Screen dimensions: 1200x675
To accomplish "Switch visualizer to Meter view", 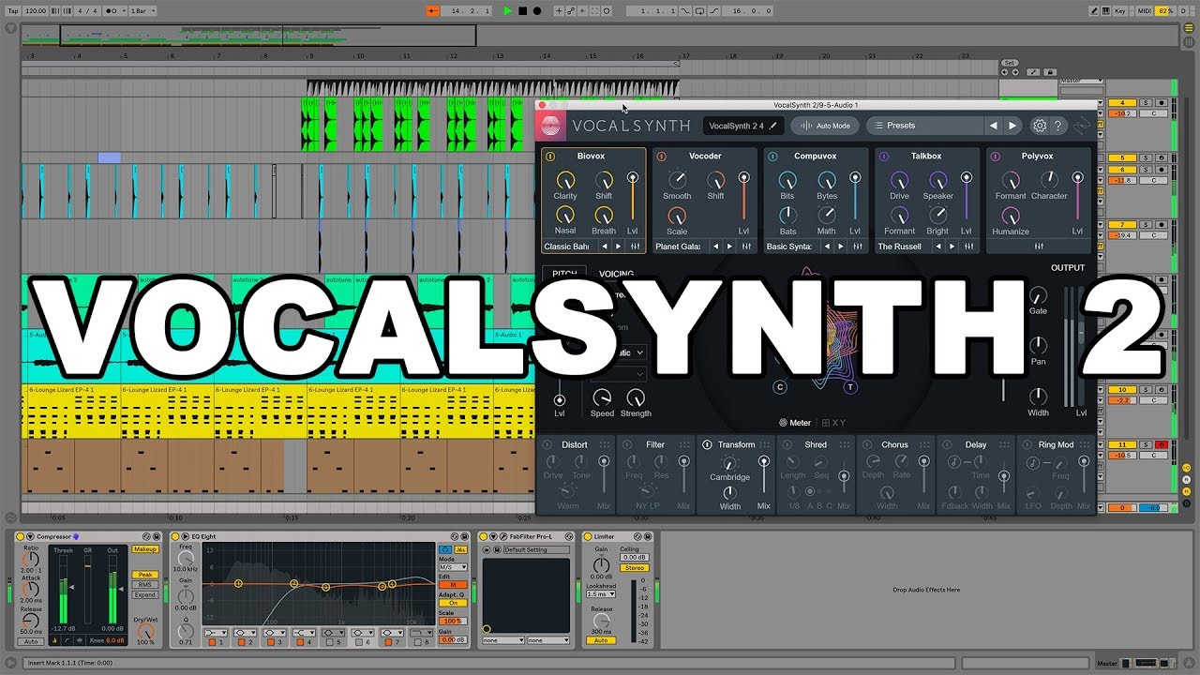I will tap(795, 423).
